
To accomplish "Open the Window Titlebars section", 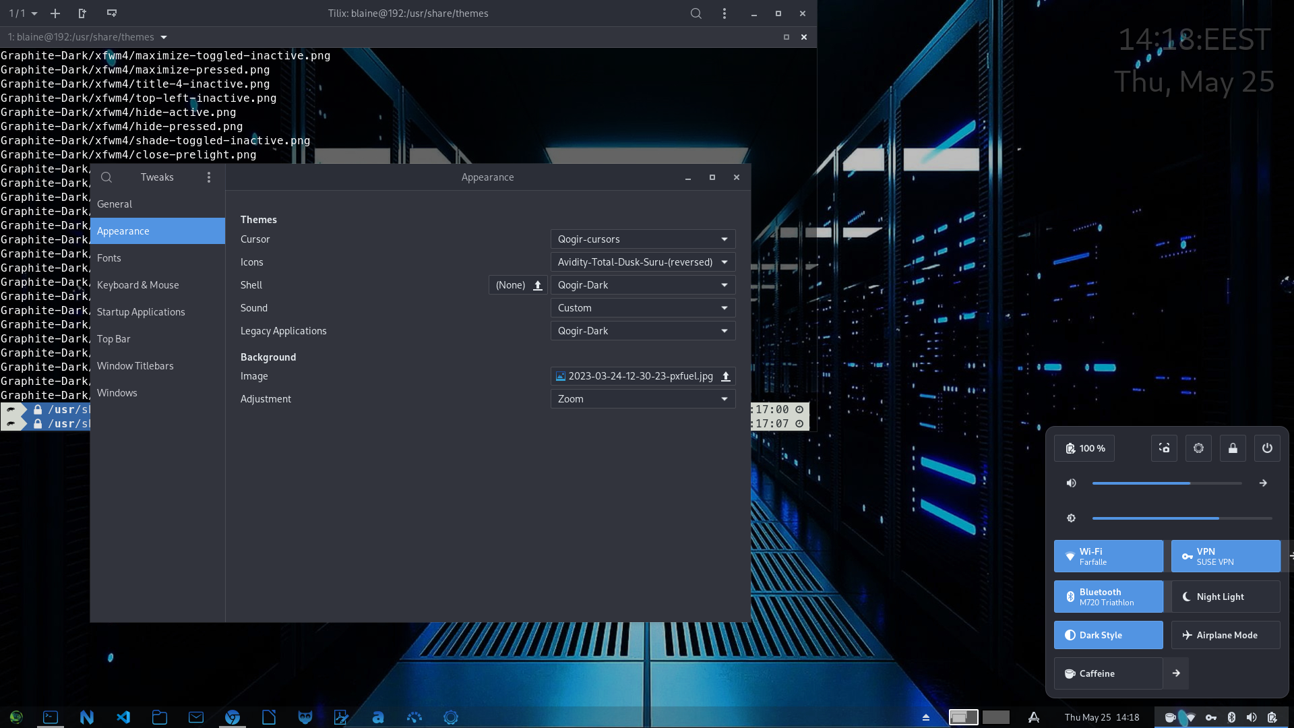I will point(135,365).
